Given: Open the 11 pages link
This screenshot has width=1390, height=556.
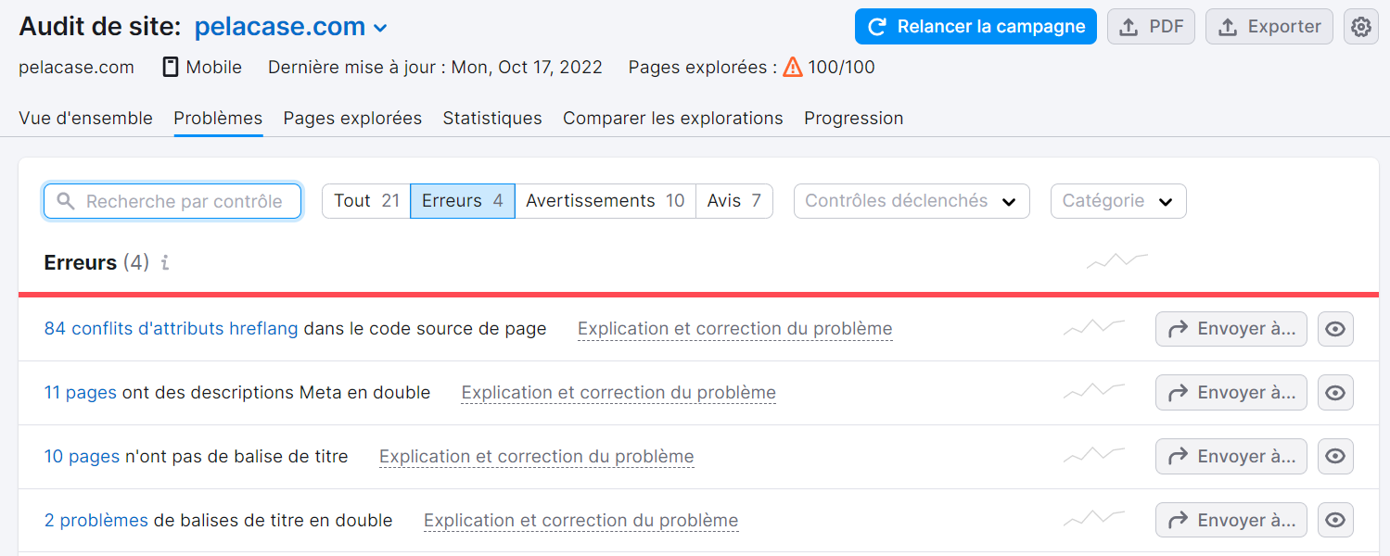Looking at the screenshot, I should click(80, 392).
